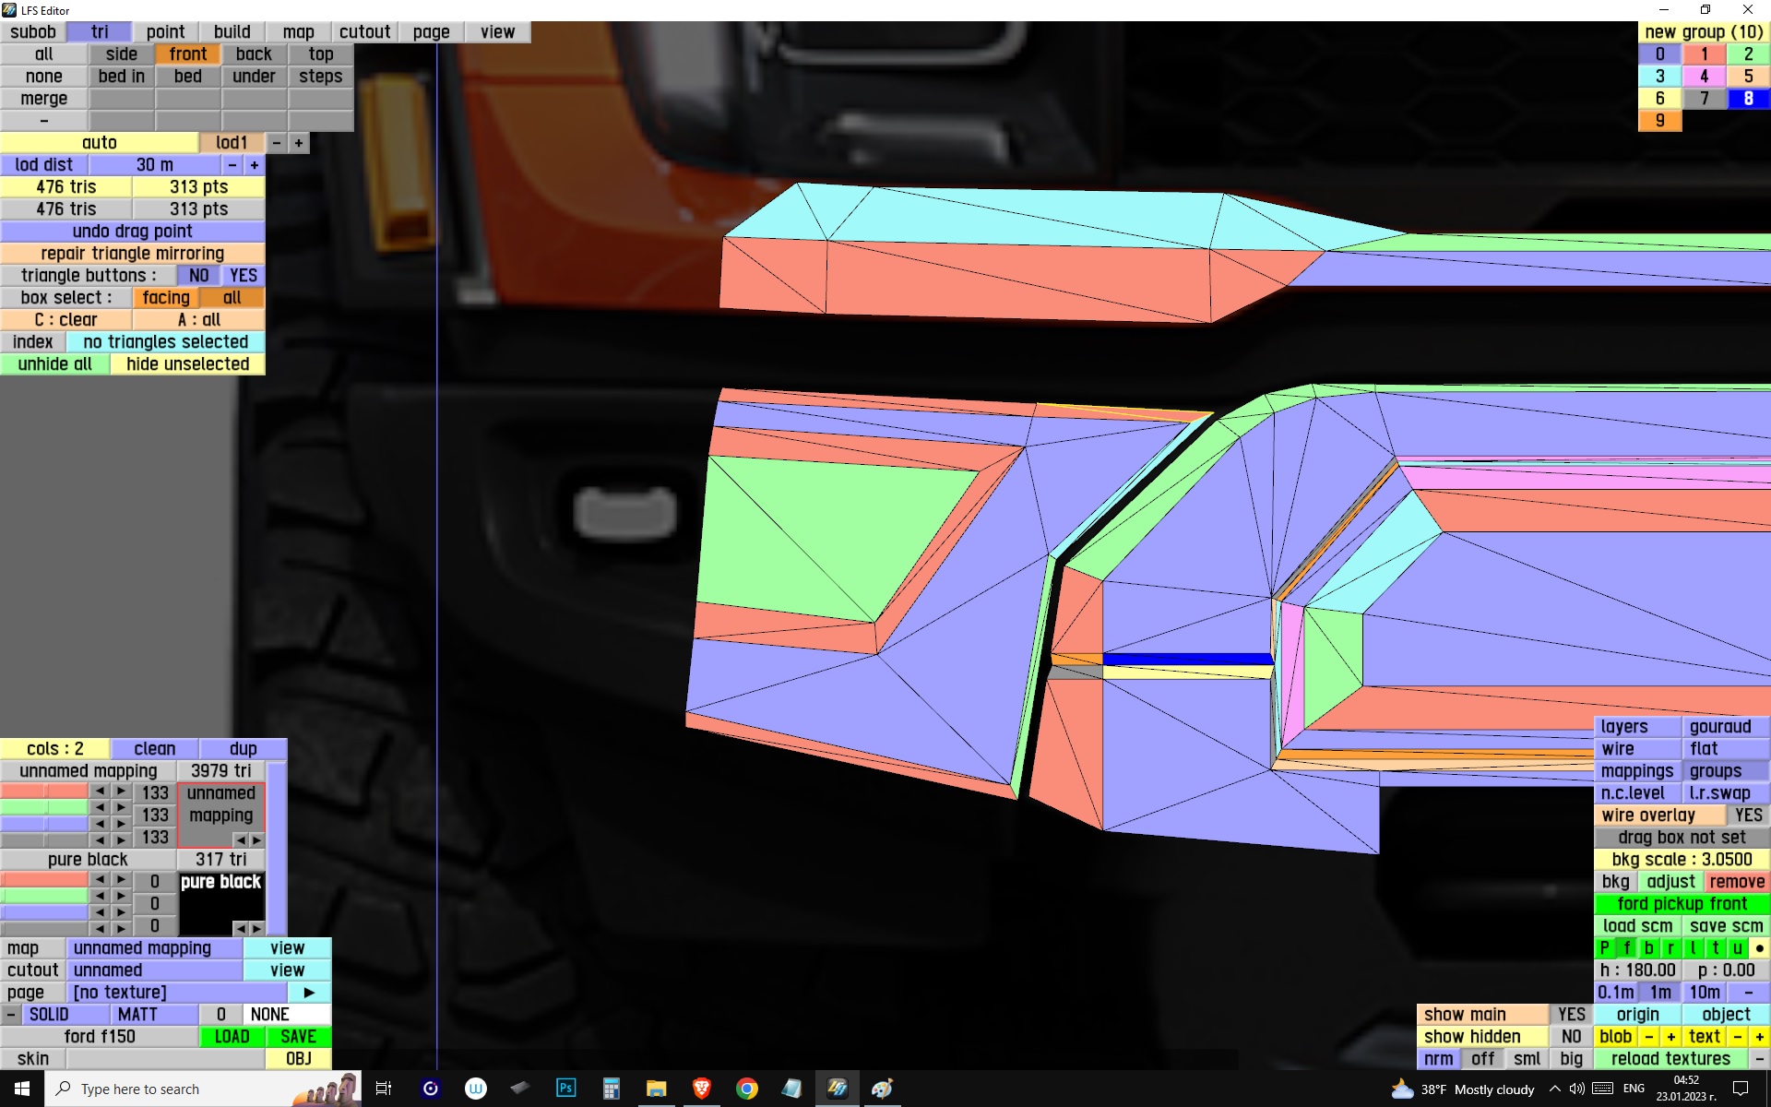
Task: Switch to the point tab
Action: 165,32
